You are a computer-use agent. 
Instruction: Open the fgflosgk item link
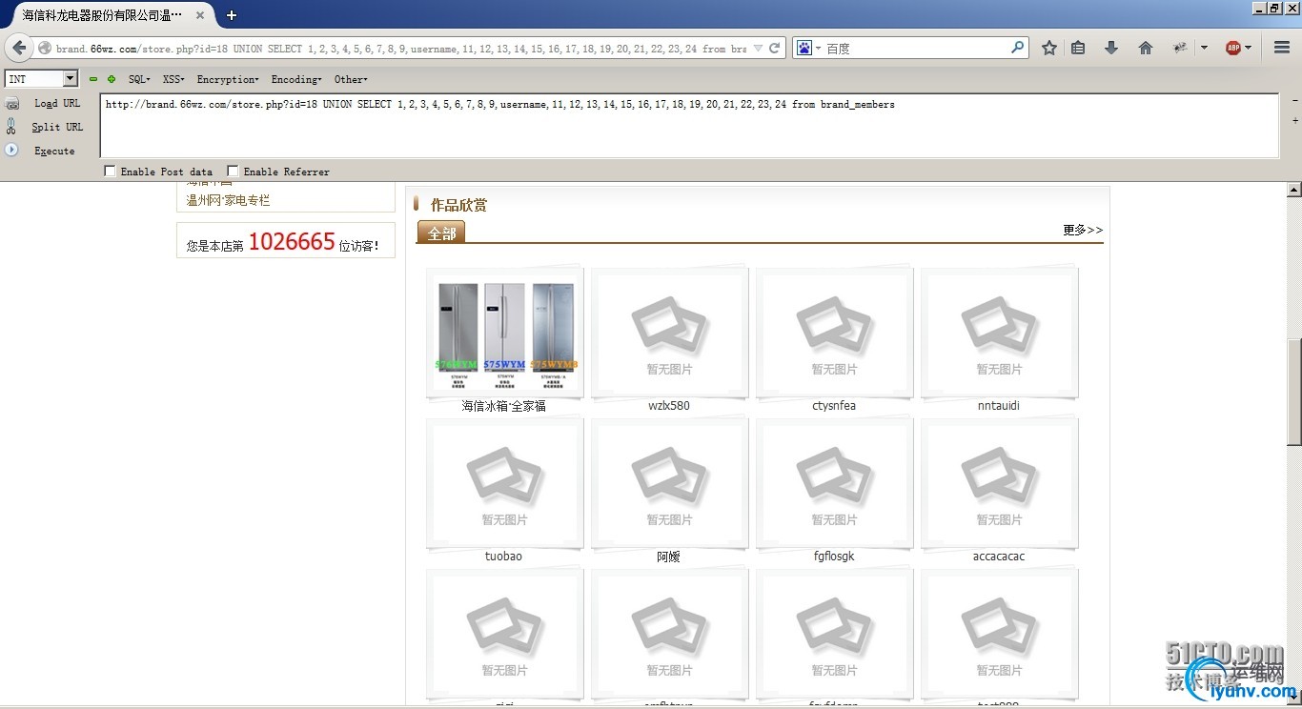click(834, 557)
